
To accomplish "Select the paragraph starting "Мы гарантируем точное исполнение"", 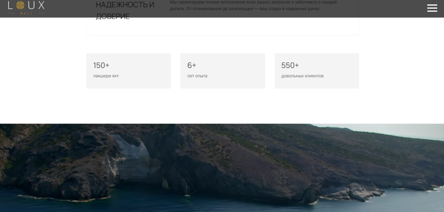I will tap(253, 6).
